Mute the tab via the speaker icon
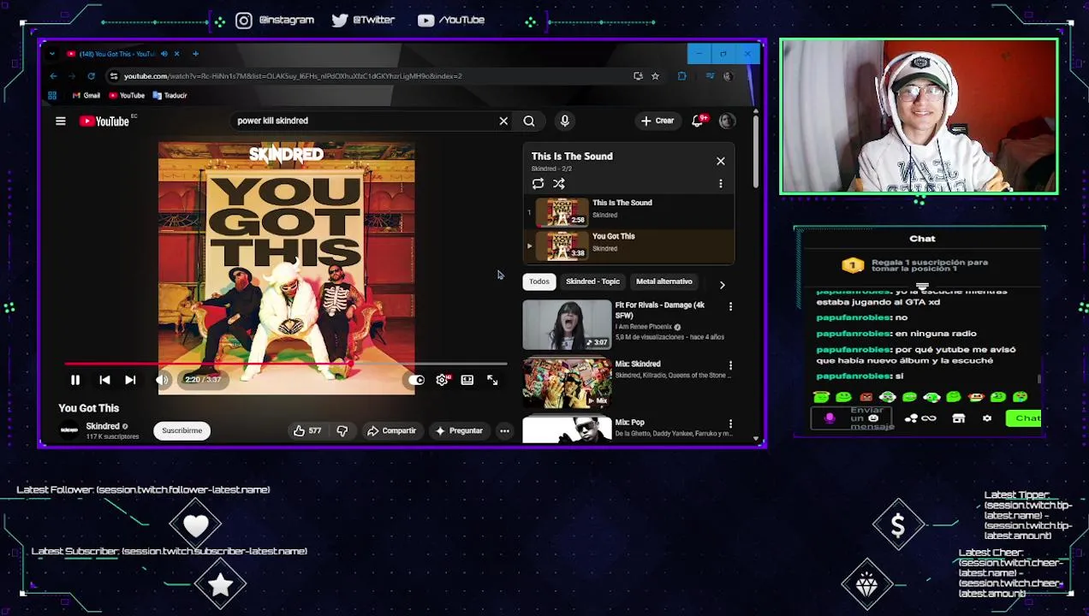The height and width of the screenshot is (616, 1089). 164,54
